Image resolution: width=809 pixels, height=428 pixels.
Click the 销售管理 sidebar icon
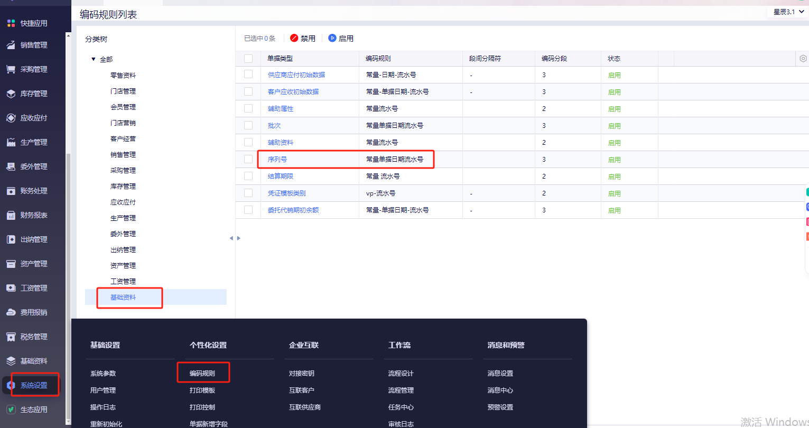[x=11, y=45]
